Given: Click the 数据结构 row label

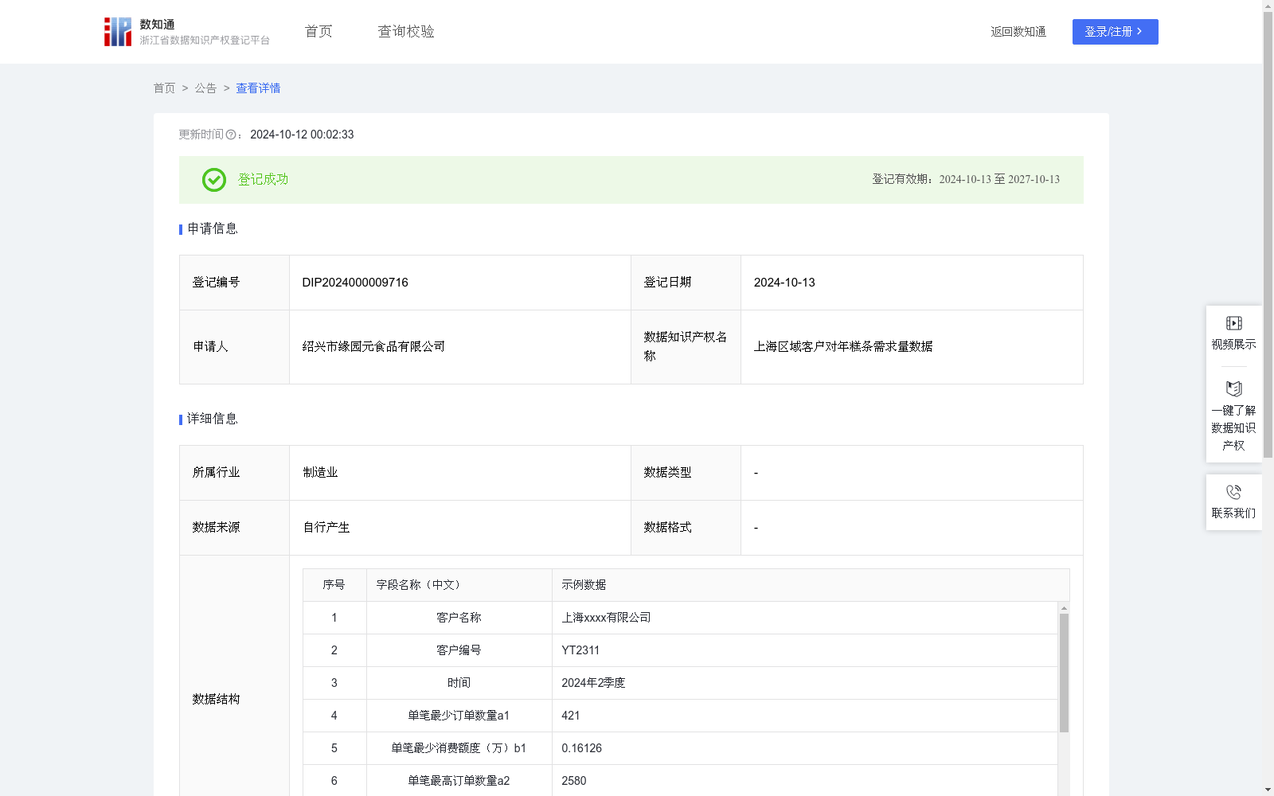Looking at the screenshot, I should (216, 700).
